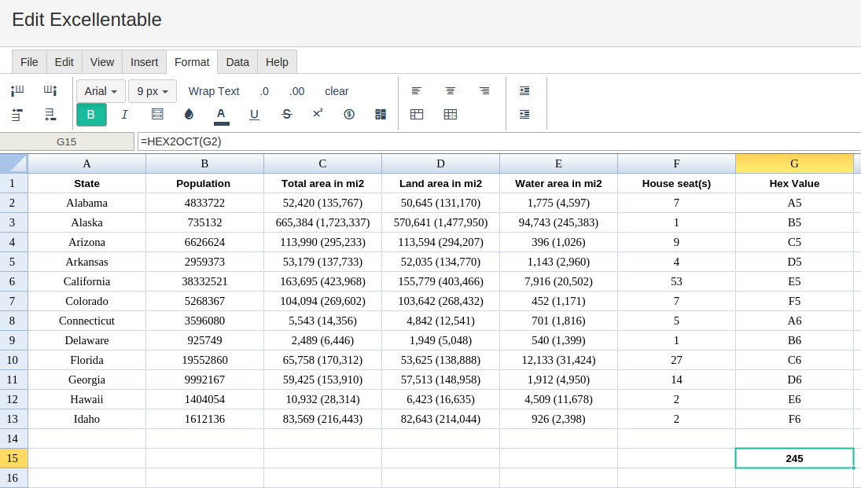Center align the cell text

(451, 91)
